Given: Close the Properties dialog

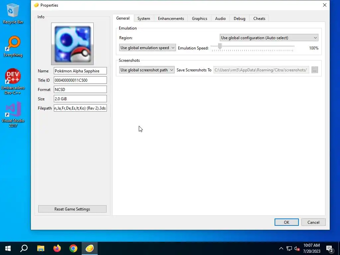Looking at the screenshot, I should (325, 5).
